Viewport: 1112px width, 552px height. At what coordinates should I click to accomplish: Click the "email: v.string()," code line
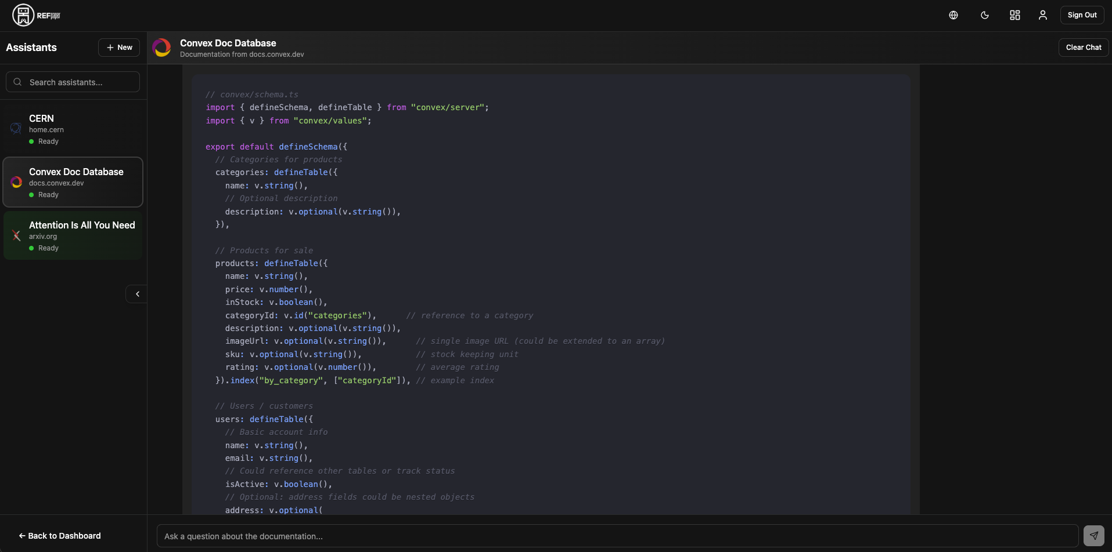tap(269, 458)
